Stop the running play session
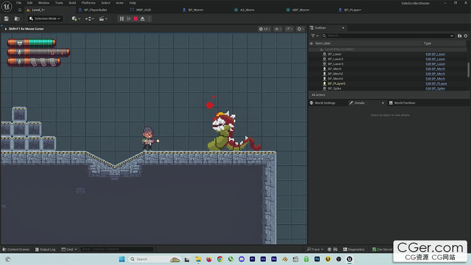This screenshot has height=265, width=471. click(135, 19)
